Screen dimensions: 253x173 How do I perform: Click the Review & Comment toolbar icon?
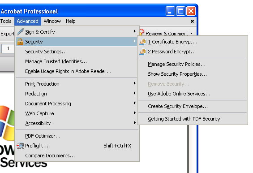click(x=142, y=32)
